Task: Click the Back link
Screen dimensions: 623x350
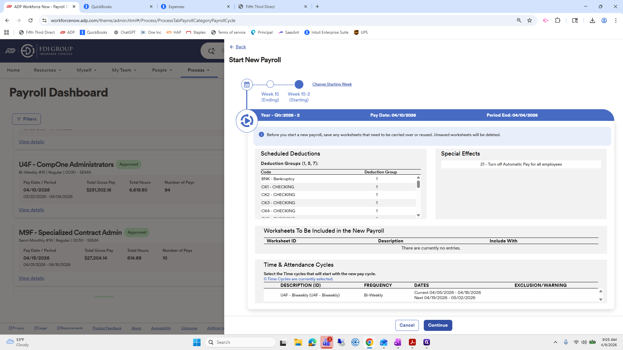Action: tap(240, 47)
